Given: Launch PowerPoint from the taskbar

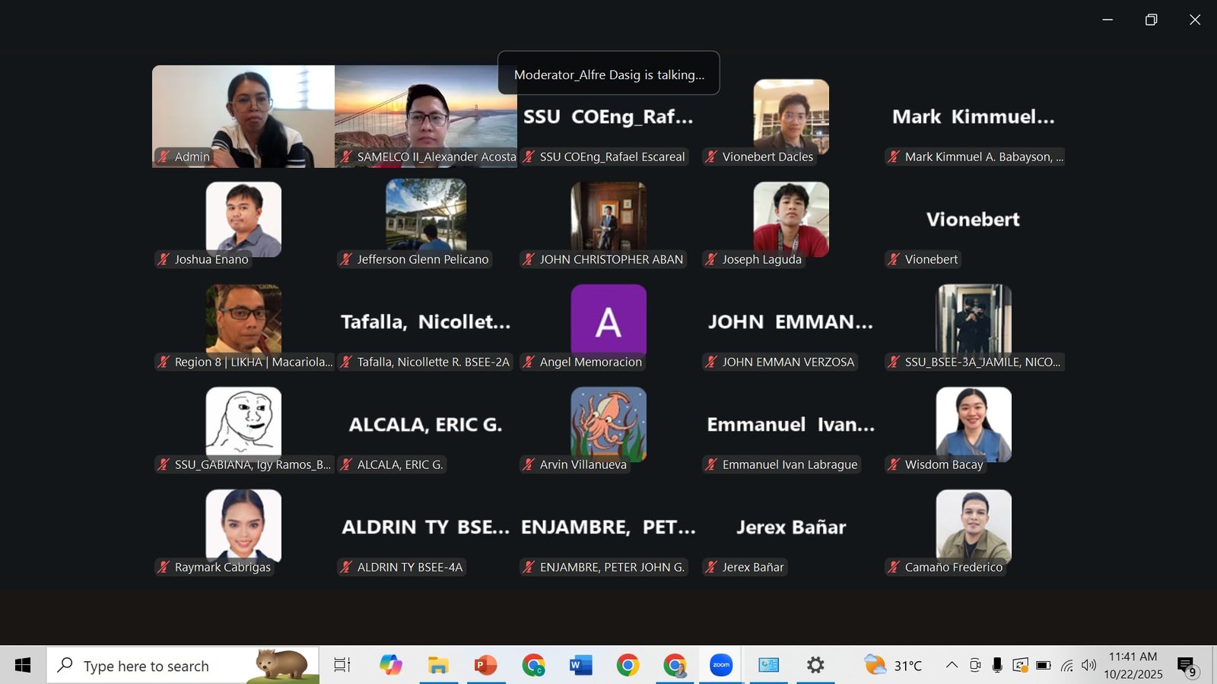Looking at the screenshot, I should 485,665.
